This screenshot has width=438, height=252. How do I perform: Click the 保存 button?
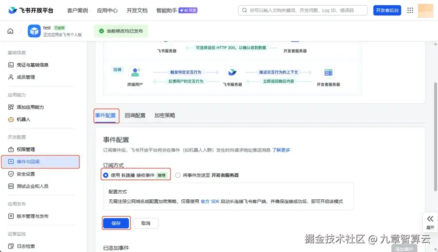pyautogui.click(x=116, y=223)
